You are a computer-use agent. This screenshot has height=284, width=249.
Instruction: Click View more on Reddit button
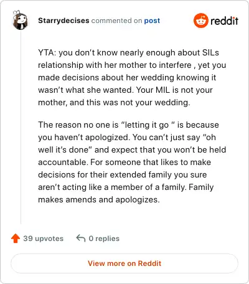click(x=125, y=263)
